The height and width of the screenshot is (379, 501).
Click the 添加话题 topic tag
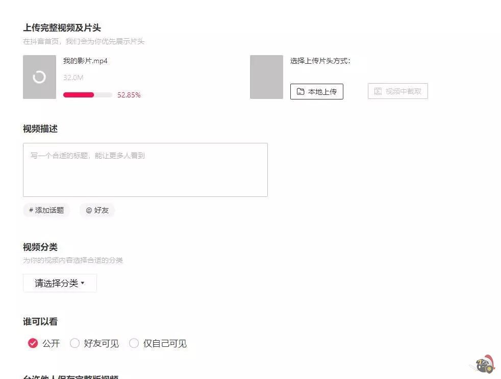pyautogui.click(x=46, y=210)
